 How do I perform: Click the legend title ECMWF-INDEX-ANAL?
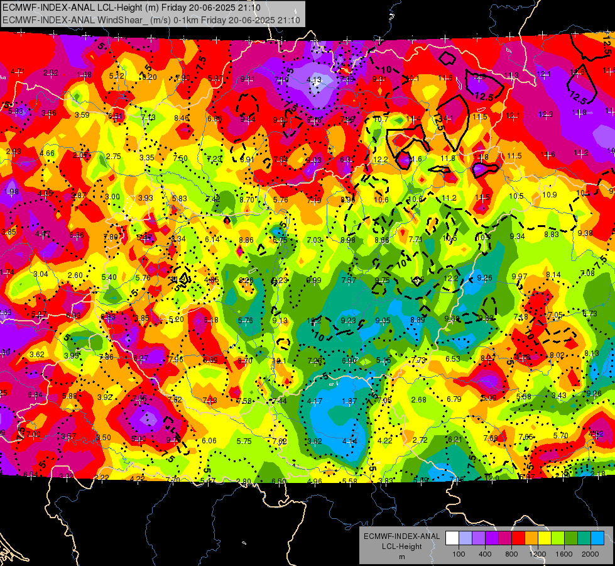click(401, 536)
